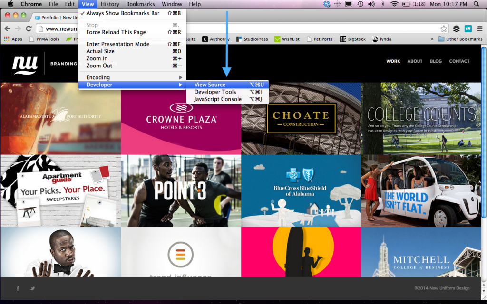Click the battery status icon

(406, 4)
